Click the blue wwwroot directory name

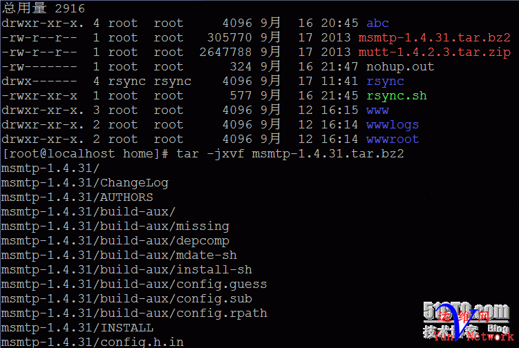tap(393, 139)
